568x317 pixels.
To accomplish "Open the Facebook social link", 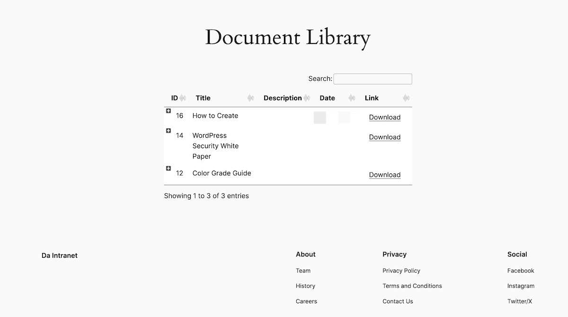I will 521,271.
